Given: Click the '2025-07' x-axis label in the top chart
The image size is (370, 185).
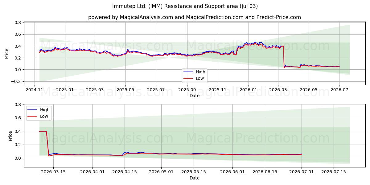Looking at the screenshot, I should coord(156,89).
